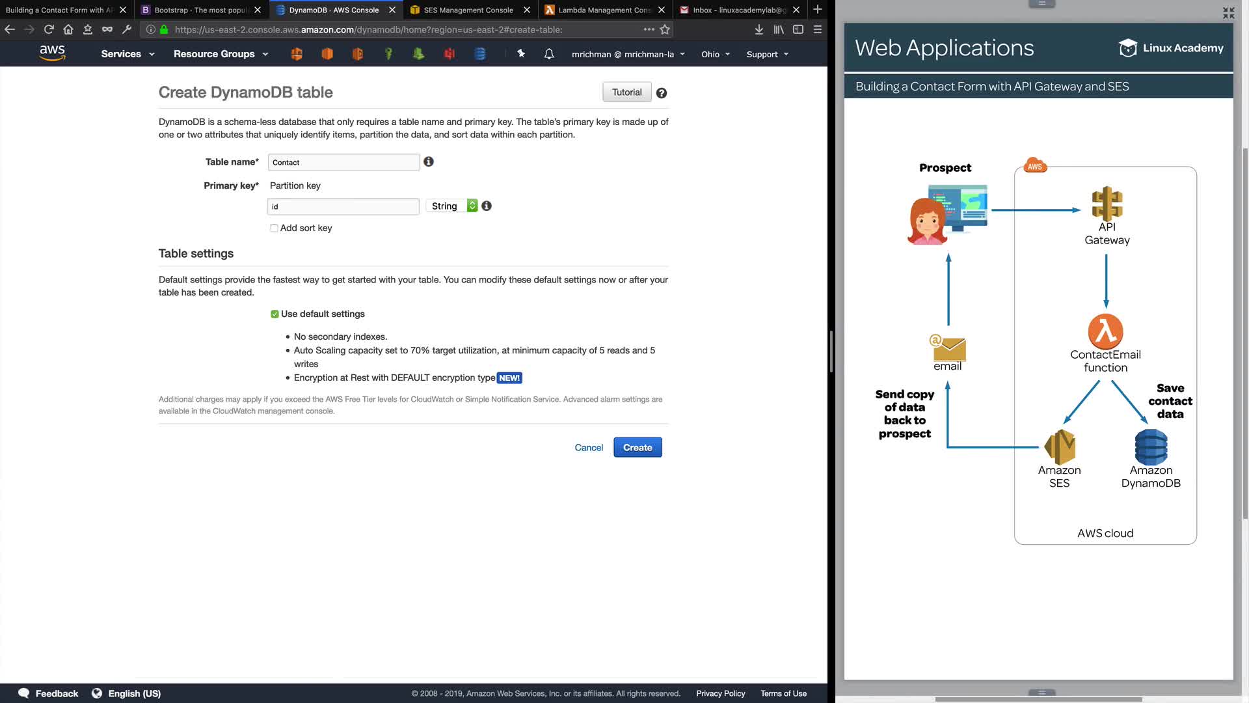Viewport: 1249px width, 703px height.
Task: Click the Table name input field
Action: tap(343, 162)
